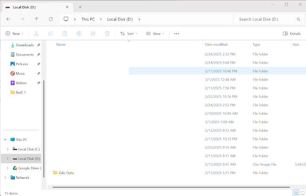This screenshot has width=306, height=196.
Task: Refresh the Local Disk (D:) folder view
Action: tap(50, 19)
